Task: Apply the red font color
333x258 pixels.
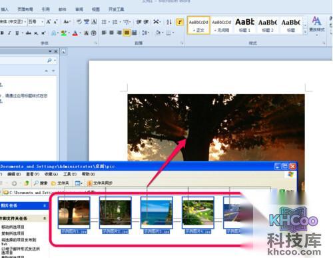Action: (x=75, y=33)
